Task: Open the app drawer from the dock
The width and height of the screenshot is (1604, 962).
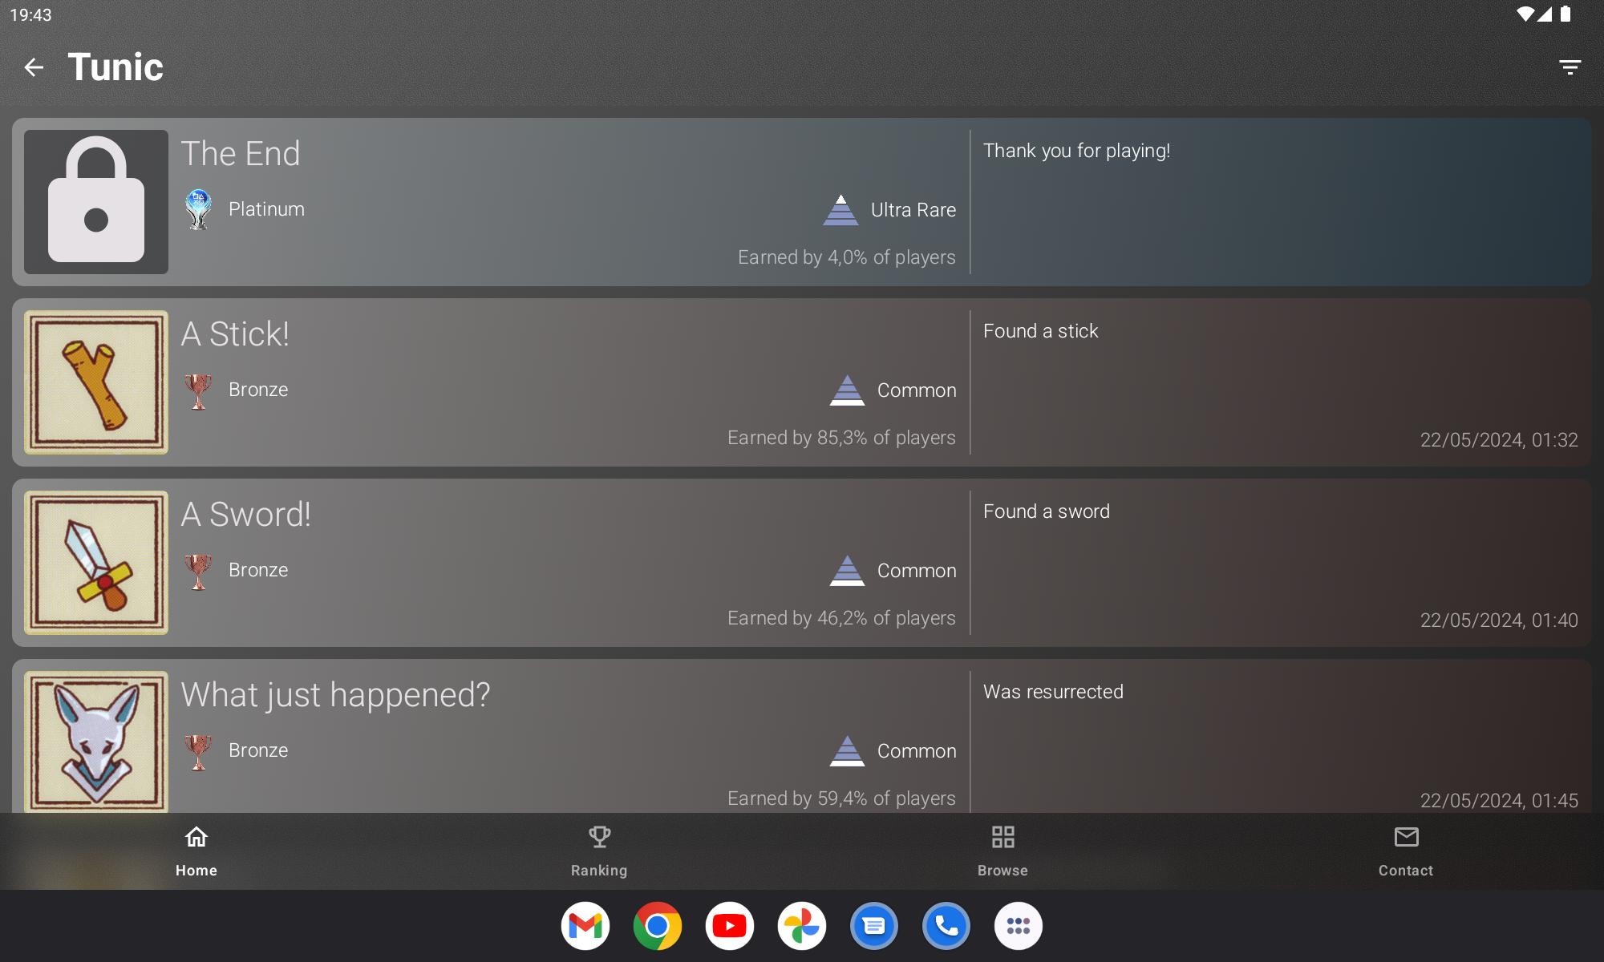Action: [x=1019, y=926]
